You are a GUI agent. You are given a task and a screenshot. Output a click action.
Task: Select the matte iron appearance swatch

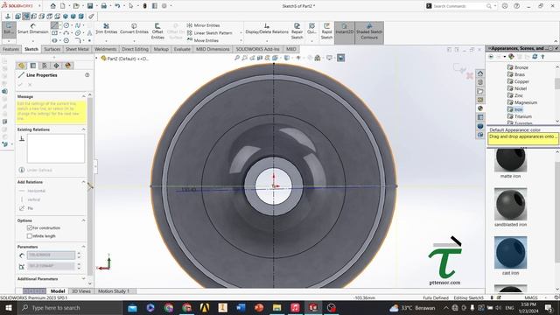point(510,159)
